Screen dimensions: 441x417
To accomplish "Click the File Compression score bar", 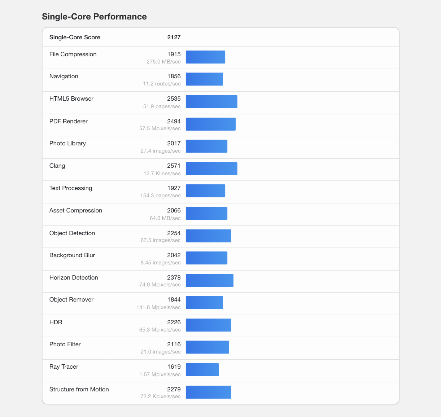I will click(205, 57).
